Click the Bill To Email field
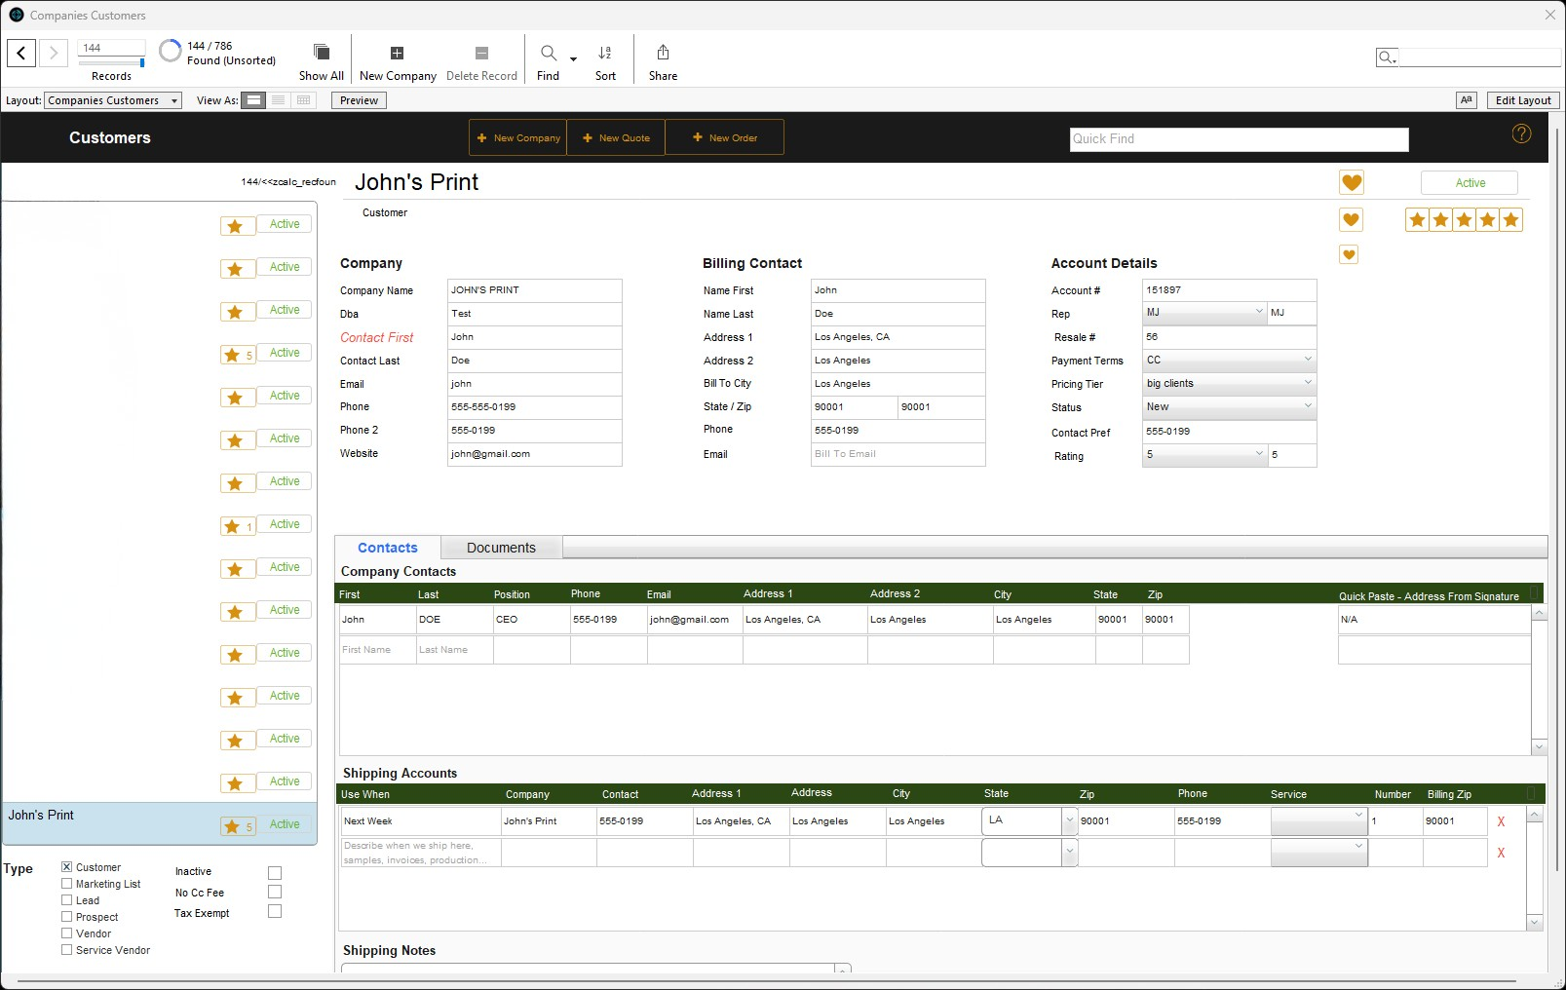Image resolution: width=1566 pixels, height=990 pixels. point(898,454)
